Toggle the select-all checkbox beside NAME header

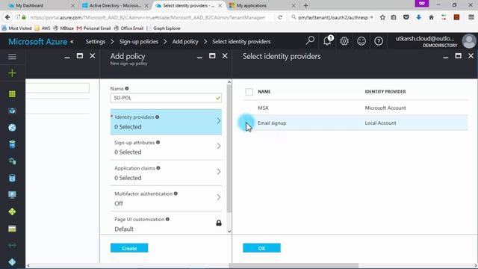pos(249,92)
